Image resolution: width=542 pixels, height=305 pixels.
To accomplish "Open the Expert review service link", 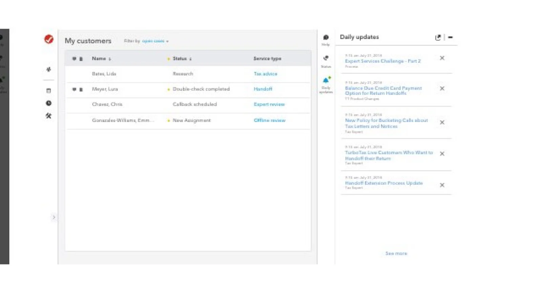I will 269,104.
